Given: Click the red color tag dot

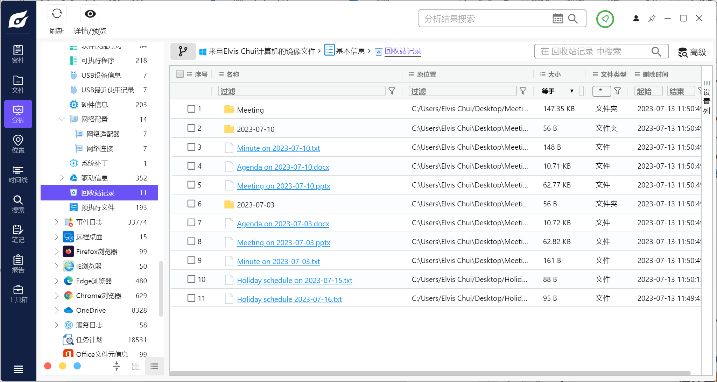Looking at the screenshot, I should click(x=48, y=366).
